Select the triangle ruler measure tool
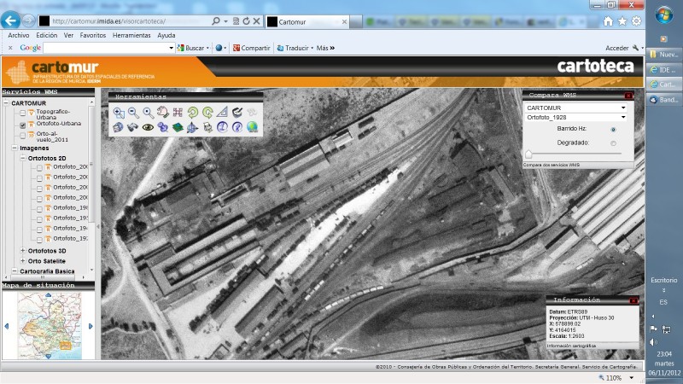683x384 pixels. point(222,113)
